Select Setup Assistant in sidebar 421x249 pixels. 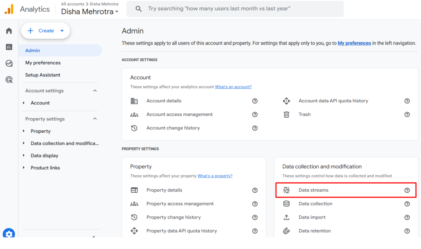click(43, 75)
